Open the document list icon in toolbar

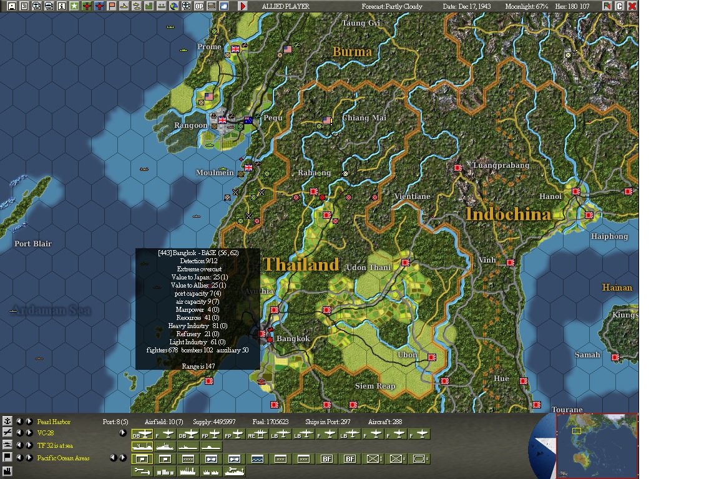(24, 6)
